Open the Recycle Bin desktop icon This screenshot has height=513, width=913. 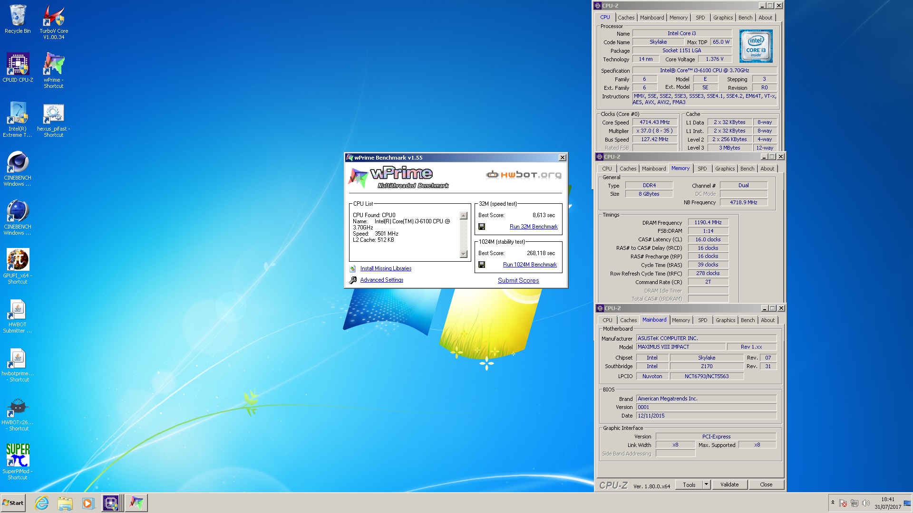[18, 19]
